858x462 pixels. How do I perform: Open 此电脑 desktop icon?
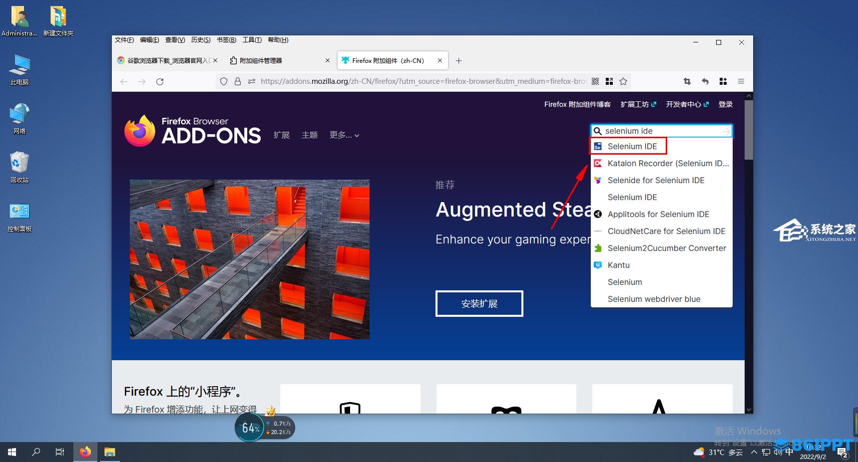tap(19, 70)
